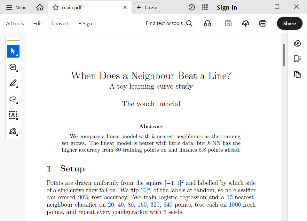Click the Create button
307x221 pixels.
point(147,7)
